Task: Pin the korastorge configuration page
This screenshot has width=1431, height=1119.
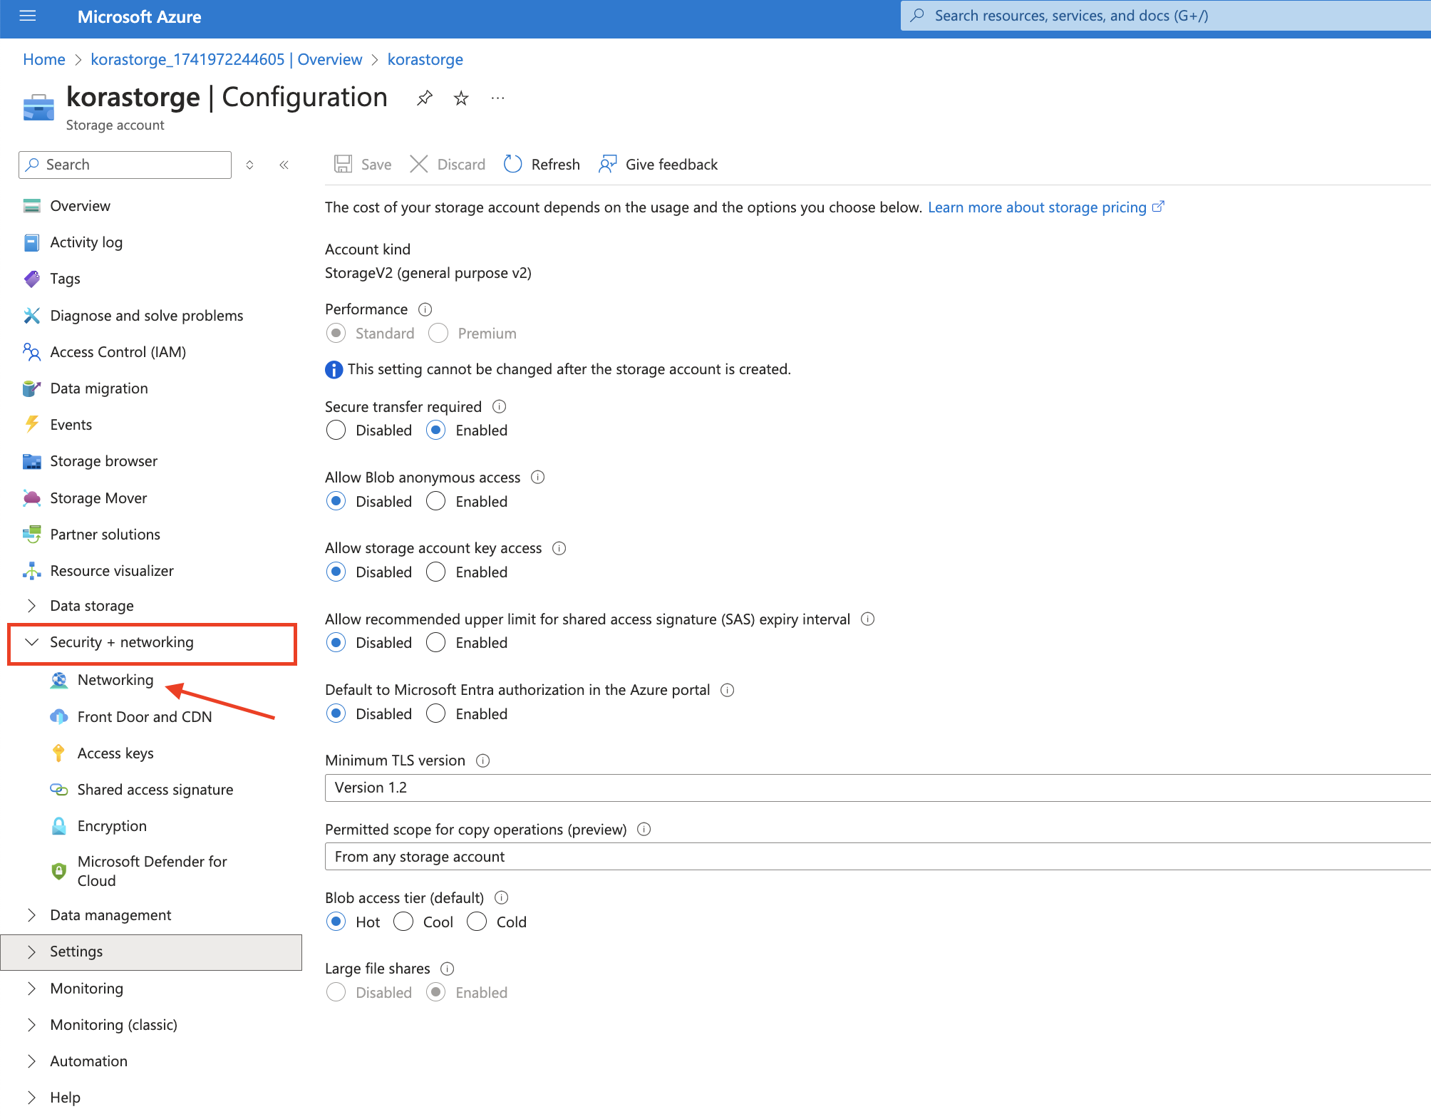Action: (x=425, y=98)
